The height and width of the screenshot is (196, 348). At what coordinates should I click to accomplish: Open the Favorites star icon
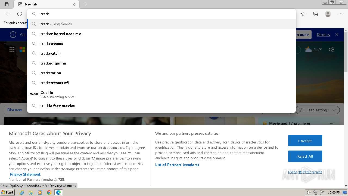303,14
